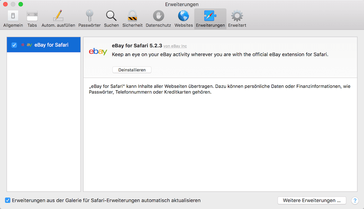Click the 'Keep an eye on your eBay activity' description
Viewport: 364px width, 209px height.
[220, 55]
